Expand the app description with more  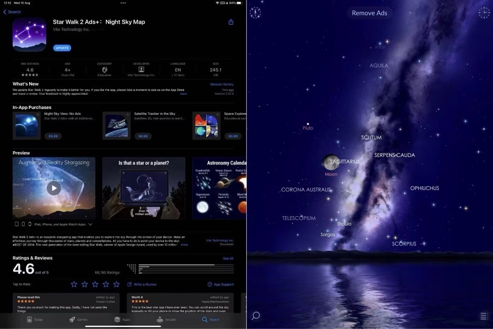coord(184,245)
